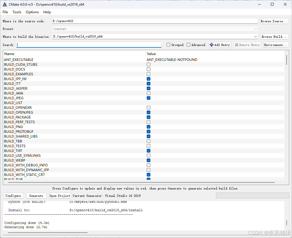Viewport: 292px width, 238px height.
Task: Select the ANT_EXECUTABLE entry name
Action: tap(19, 60)
